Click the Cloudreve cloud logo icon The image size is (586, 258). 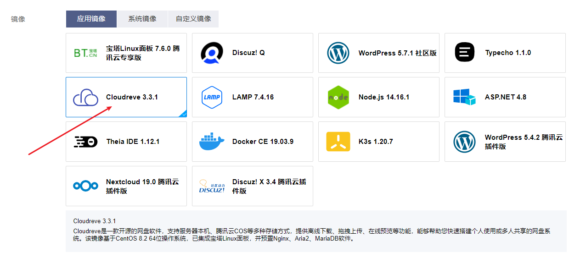(86, 97)
